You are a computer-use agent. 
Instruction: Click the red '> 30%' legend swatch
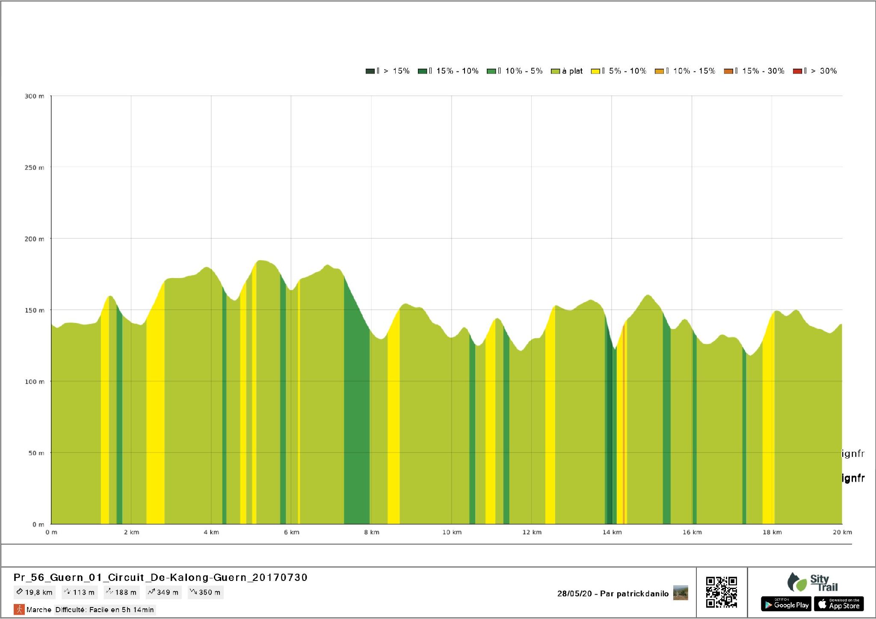coord(797,71)
